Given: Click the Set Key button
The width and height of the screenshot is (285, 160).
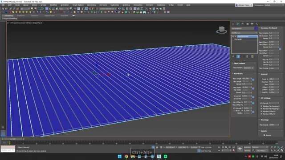Looking at the screenshot, I should click(x=248, y=151).
